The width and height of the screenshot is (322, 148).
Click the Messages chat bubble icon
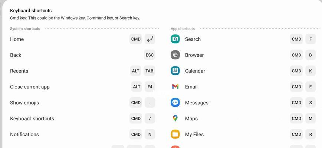175,102
